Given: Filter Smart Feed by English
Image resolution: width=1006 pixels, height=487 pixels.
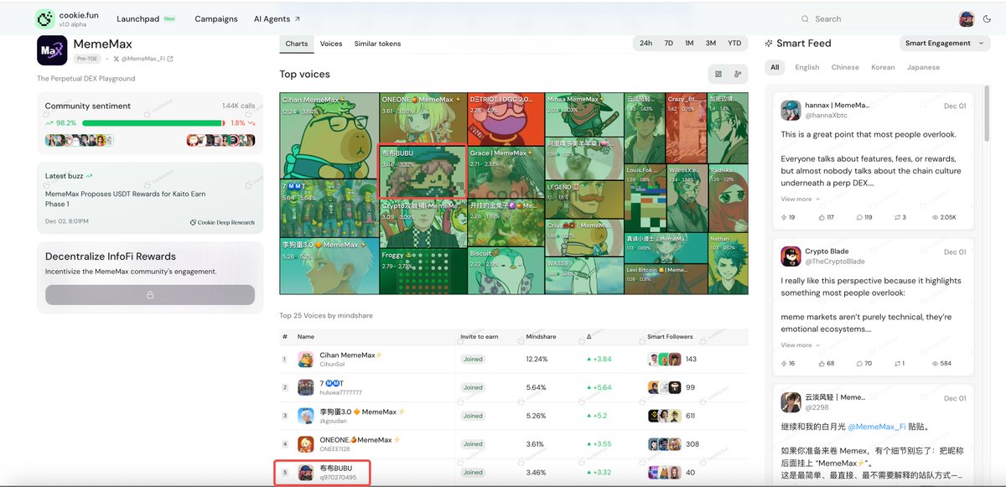Looking at the screenshot, I should (807, 67).
